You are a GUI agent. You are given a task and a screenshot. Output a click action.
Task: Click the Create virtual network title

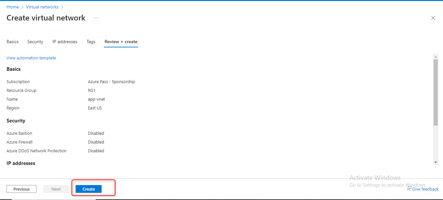click(46, 18)
